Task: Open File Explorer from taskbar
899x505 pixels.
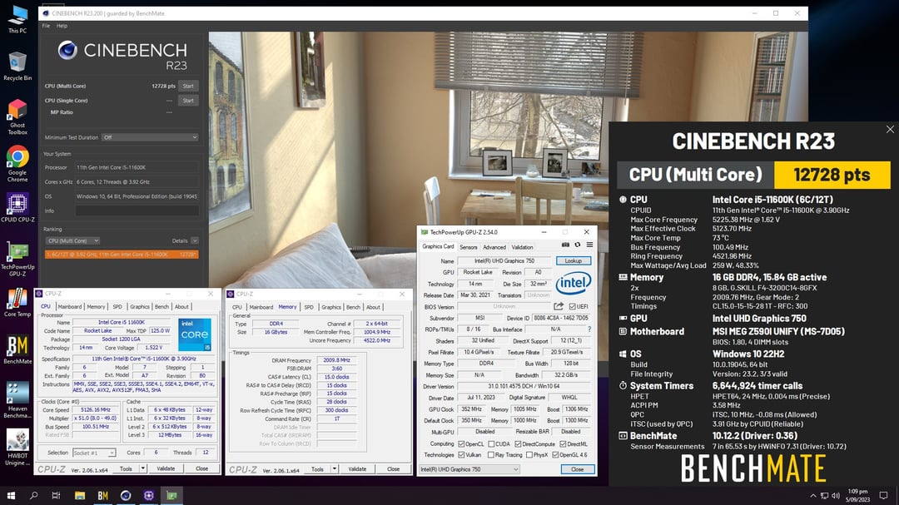Action: click(80, 495)
